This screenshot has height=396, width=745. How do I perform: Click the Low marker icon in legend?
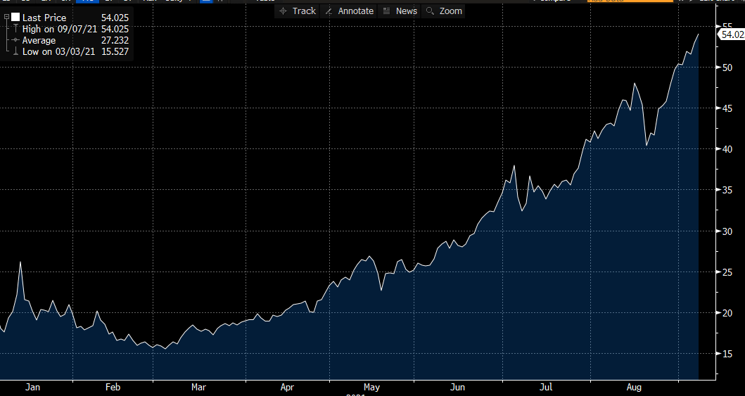[x=15, y=52]
